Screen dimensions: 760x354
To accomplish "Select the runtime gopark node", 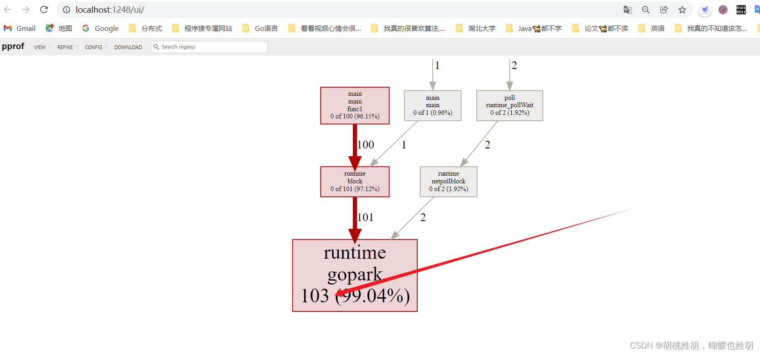I will [355, 275].
